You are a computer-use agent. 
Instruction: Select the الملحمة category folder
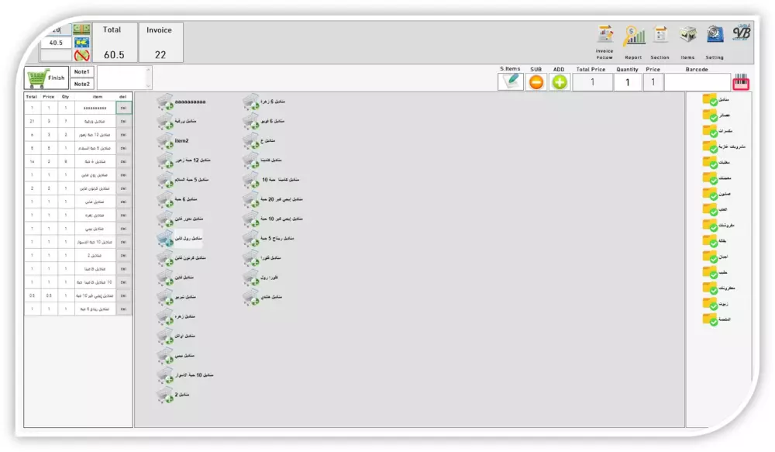717,319
